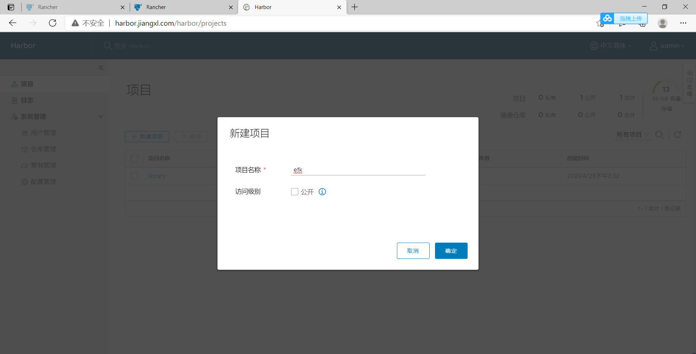Click the 配置管理 gear icon

tap(24, 182)
